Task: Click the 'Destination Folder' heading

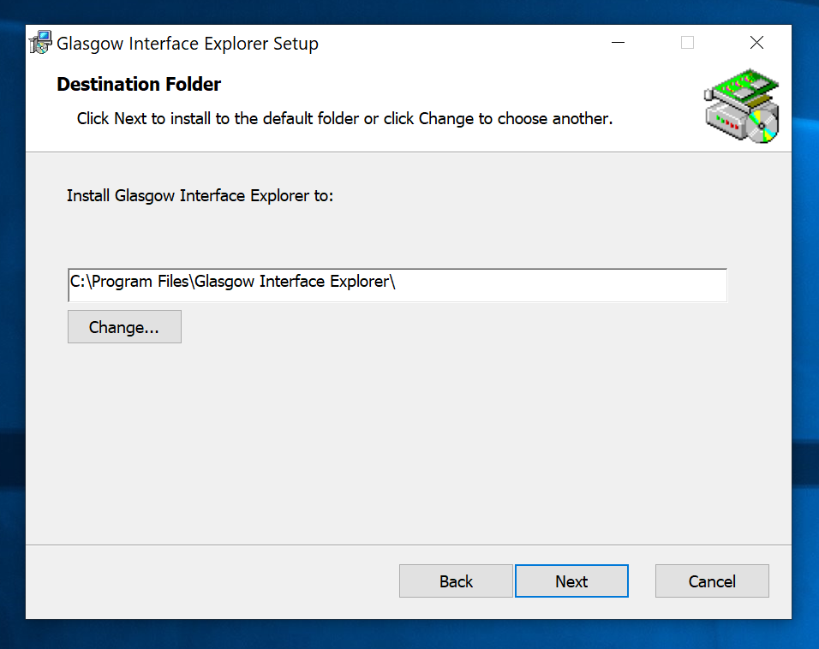Action: pos(139,84)
